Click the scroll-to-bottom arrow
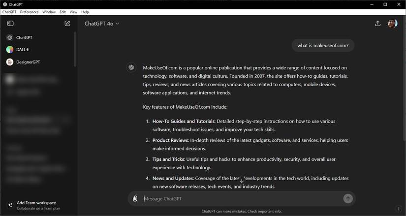The height and width of the screenshot is (216, 406). pos(242,181)
